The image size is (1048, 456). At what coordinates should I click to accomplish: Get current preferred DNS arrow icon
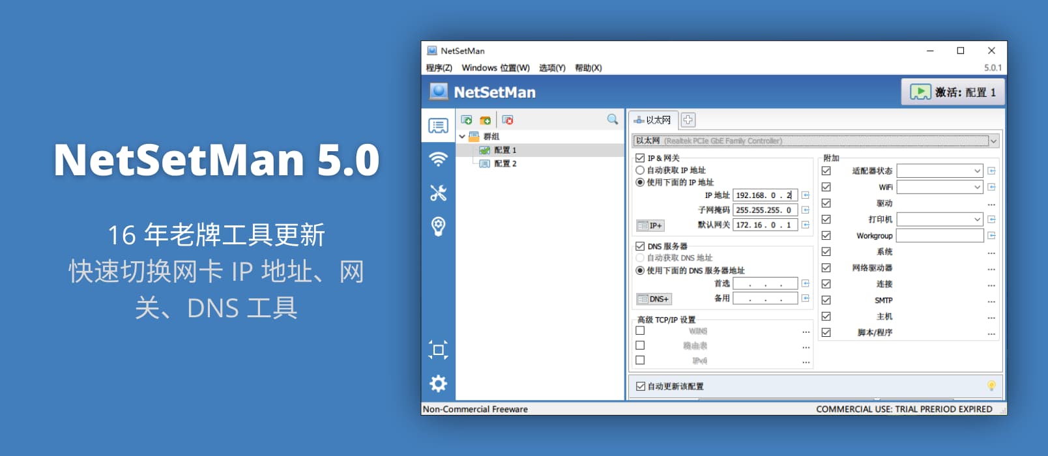(806, 283)
